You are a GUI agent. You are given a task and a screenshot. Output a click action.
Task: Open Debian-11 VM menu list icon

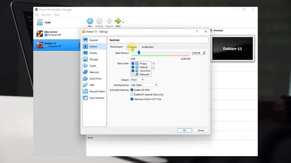pyautogui.click(x=79, y=45)
